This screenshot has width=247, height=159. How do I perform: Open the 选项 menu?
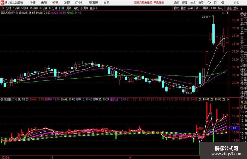pyautogui.click(x=201, y=3)
